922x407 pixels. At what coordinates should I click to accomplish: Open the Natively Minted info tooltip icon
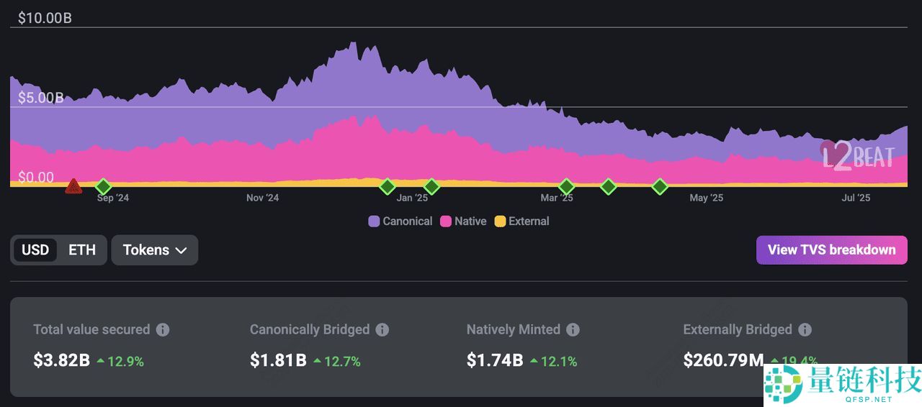(573, 329)
